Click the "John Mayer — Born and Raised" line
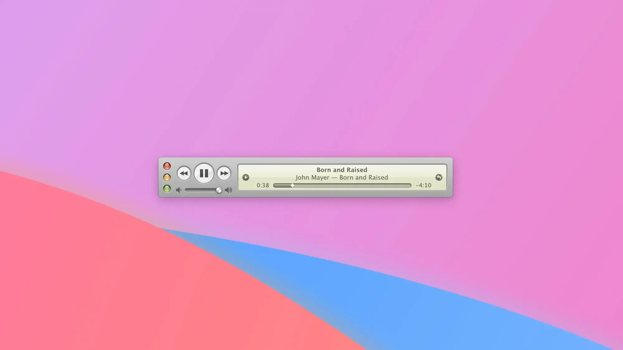Viewport: 623px width, 350px height. point(342,178)
